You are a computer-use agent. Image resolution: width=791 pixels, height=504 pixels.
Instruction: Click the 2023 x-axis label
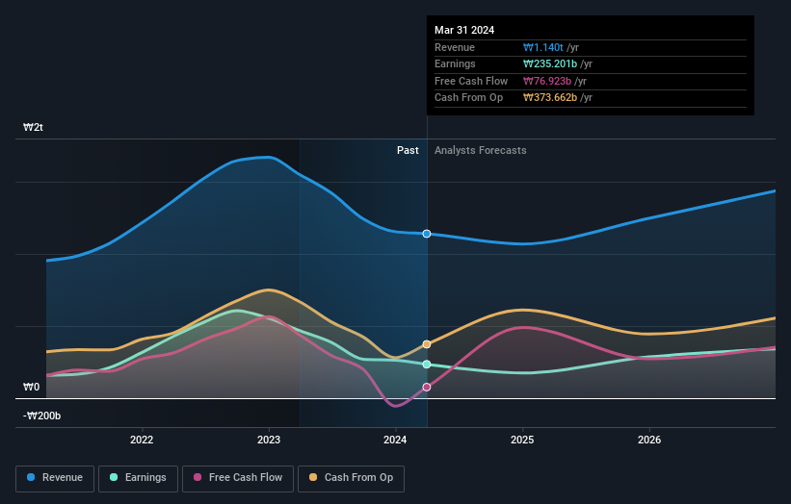point(269,440)
